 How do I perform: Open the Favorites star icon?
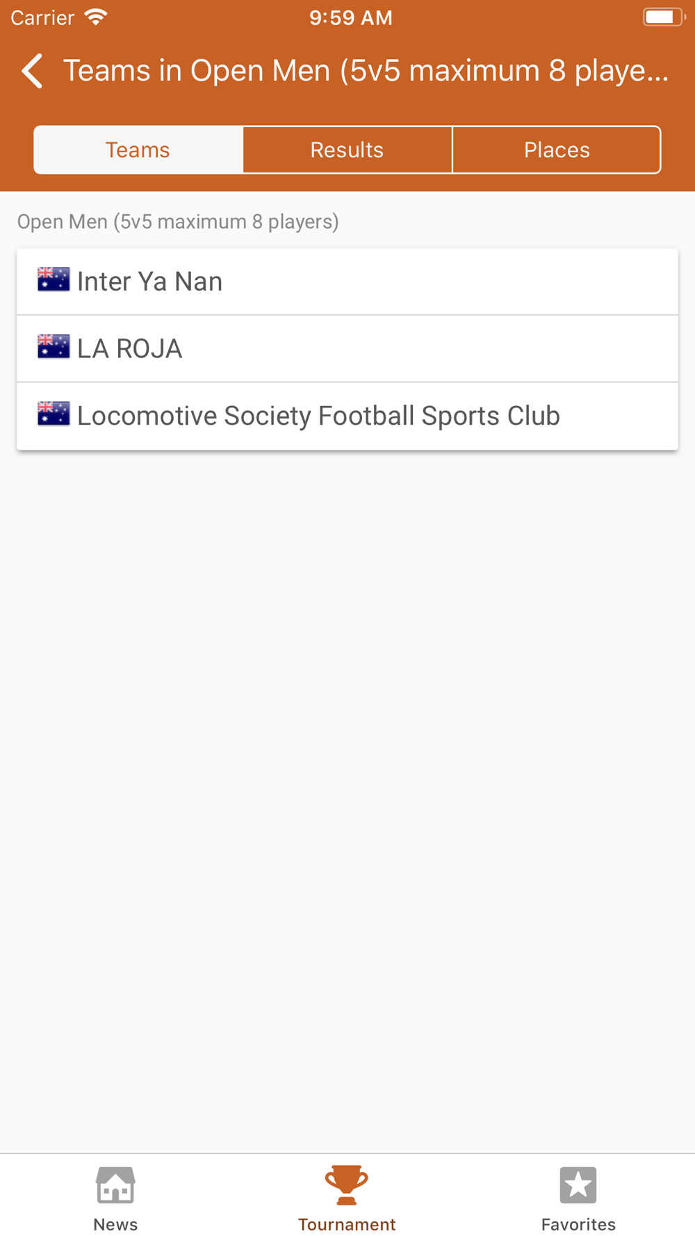(x=578, y=1185)
